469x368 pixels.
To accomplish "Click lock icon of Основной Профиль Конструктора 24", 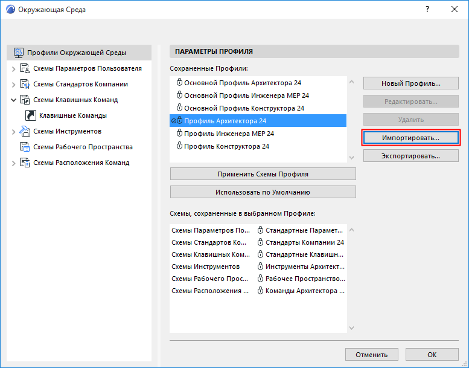I will (179, 108).
